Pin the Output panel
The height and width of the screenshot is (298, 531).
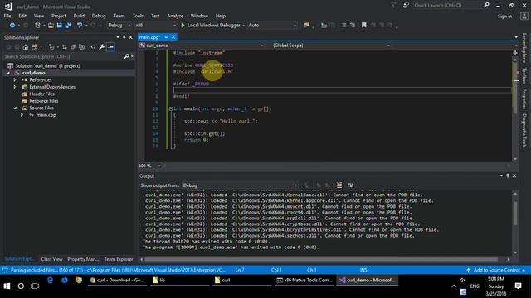click(x=508, y=175)
